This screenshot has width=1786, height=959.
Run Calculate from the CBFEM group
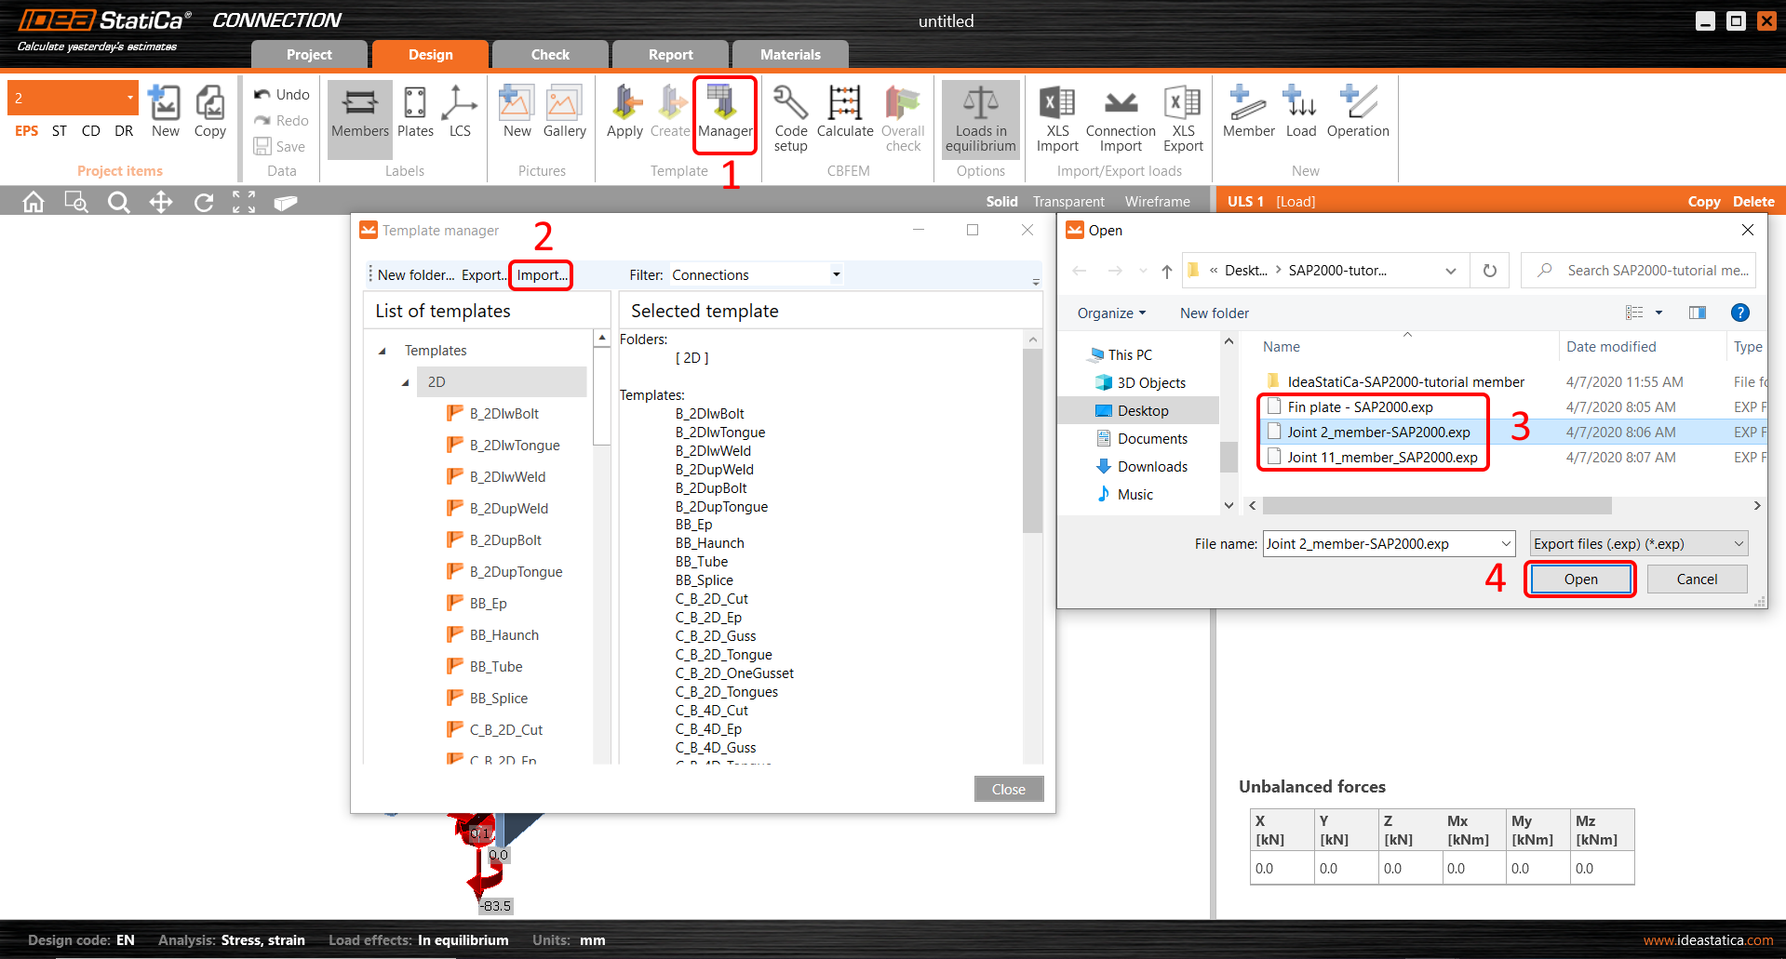[845, 113]
